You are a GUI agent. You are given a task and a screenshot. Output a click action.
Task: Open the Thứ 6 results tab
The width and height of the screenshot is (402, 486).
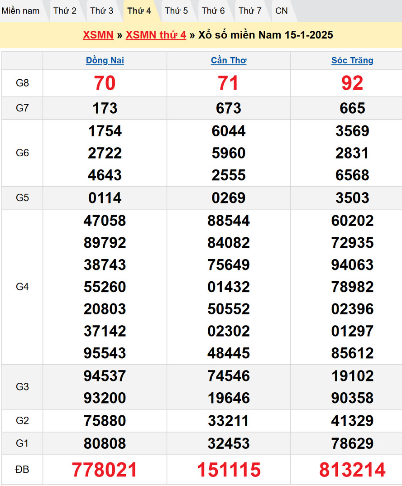[x=213, y=11]
